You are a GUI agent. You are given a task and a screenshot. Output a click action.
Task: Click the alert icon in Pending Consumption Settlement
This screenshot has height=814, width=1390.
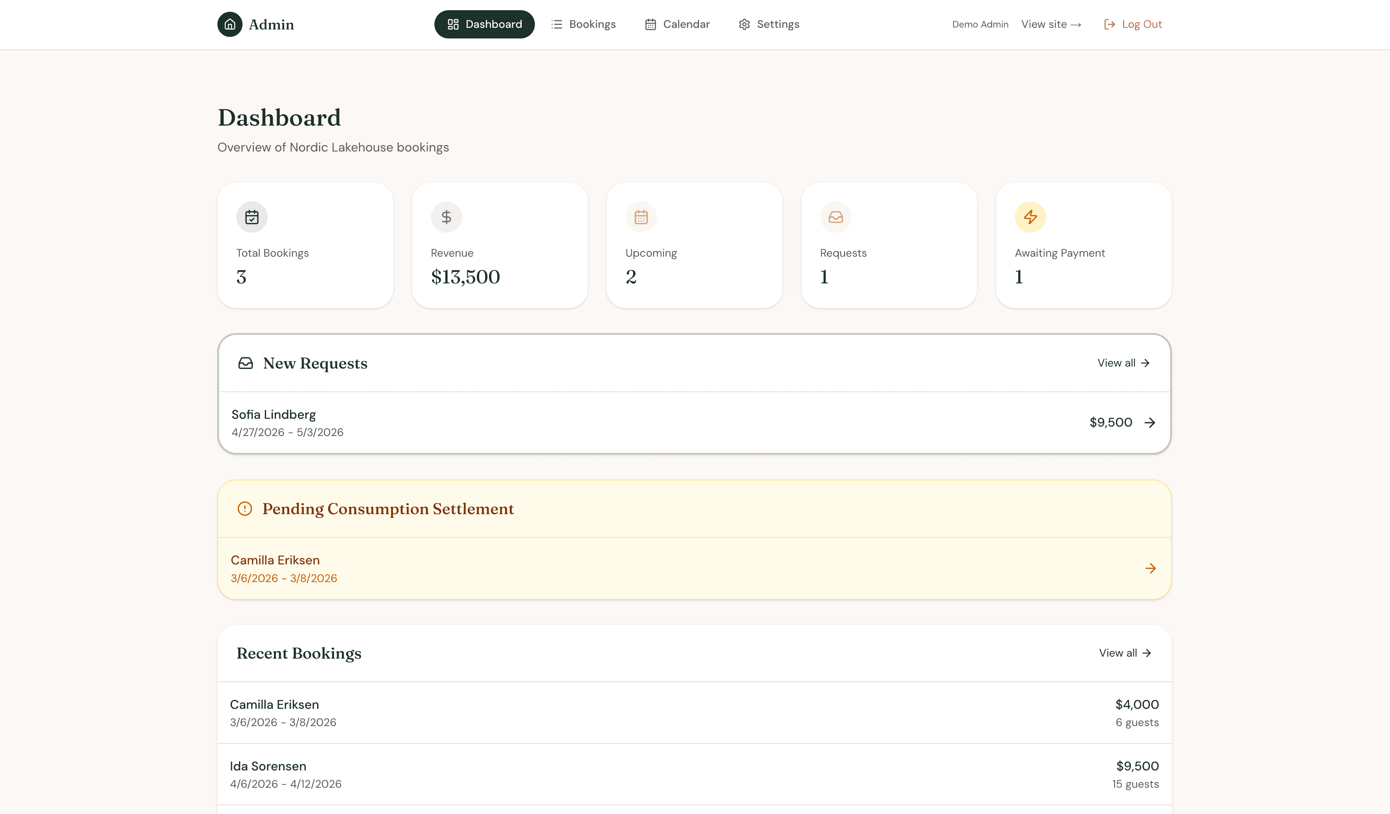[x=245, y=509]
